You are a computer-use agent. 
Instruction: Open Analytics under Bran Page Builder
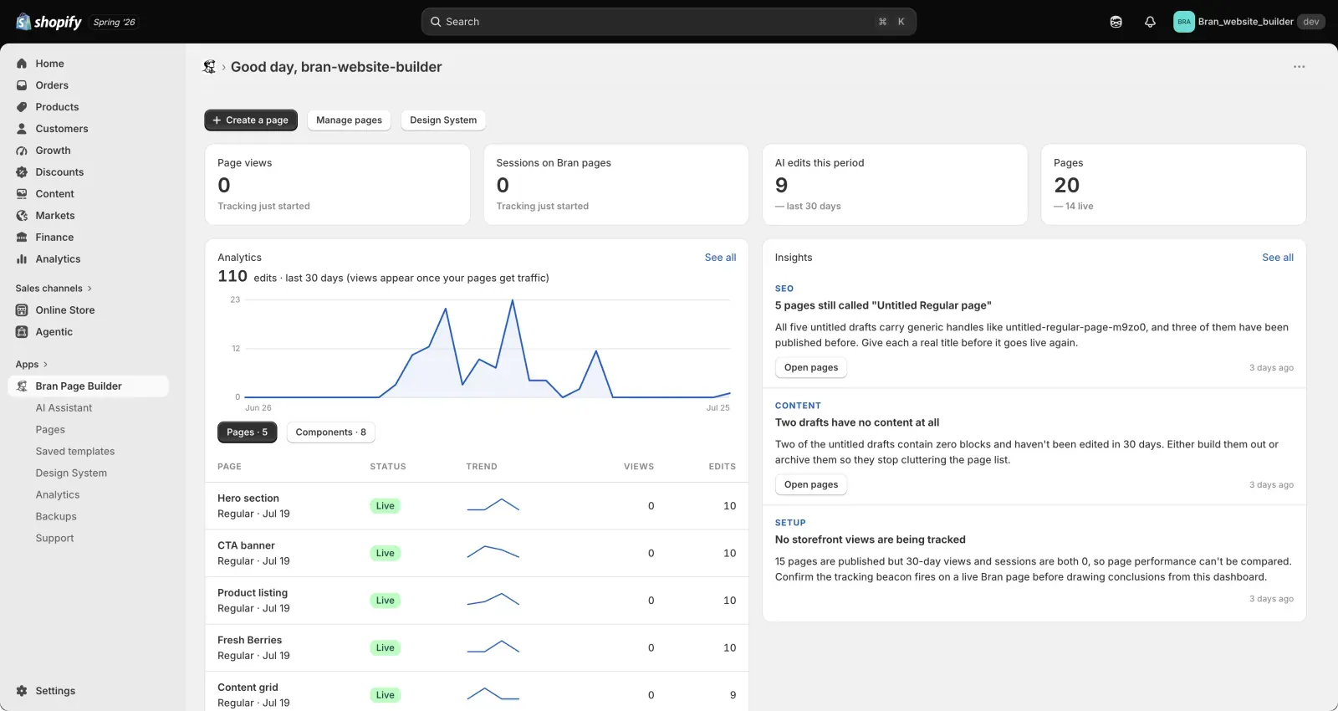58,495
